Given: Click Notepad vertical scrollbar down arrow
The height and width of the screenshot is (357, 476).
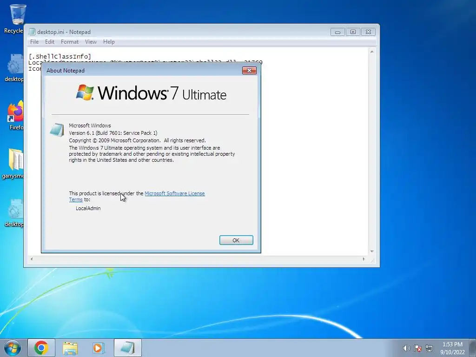Looking at the screenshot, I should click(x=372, y=251).
